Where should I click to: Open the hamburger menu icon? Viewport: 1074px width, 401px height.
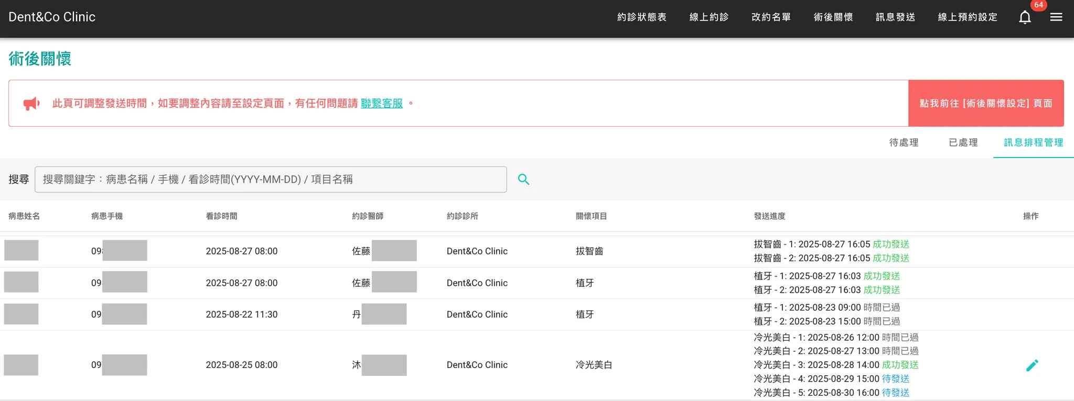click(x=1056, y=17)
